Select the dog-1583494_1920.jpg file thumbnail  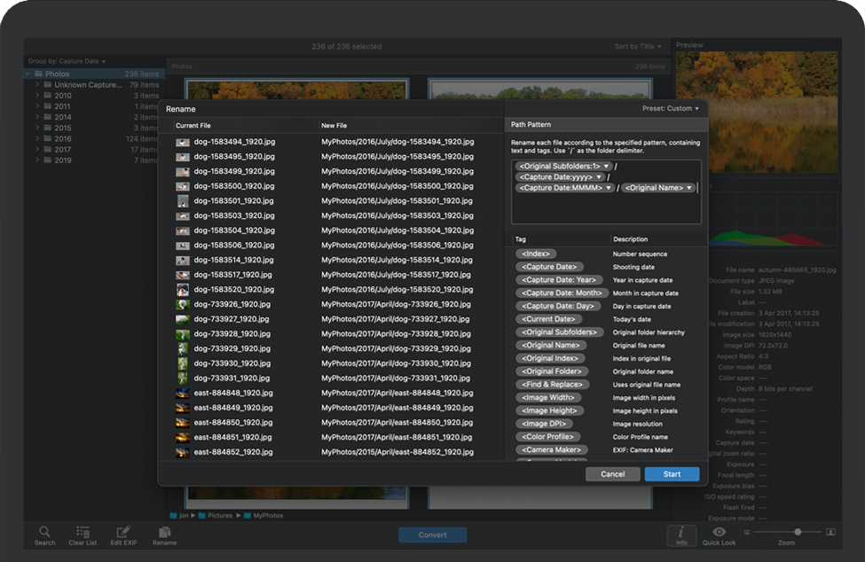(x=182, y=142)
